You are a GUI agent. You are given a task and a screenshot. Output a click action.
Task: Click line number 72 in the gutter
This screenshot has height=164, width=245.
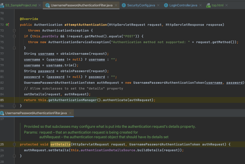(x=2, y=25)
